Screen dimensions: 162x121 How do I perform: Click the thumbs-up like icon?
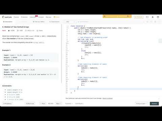[x=9, y=31]
